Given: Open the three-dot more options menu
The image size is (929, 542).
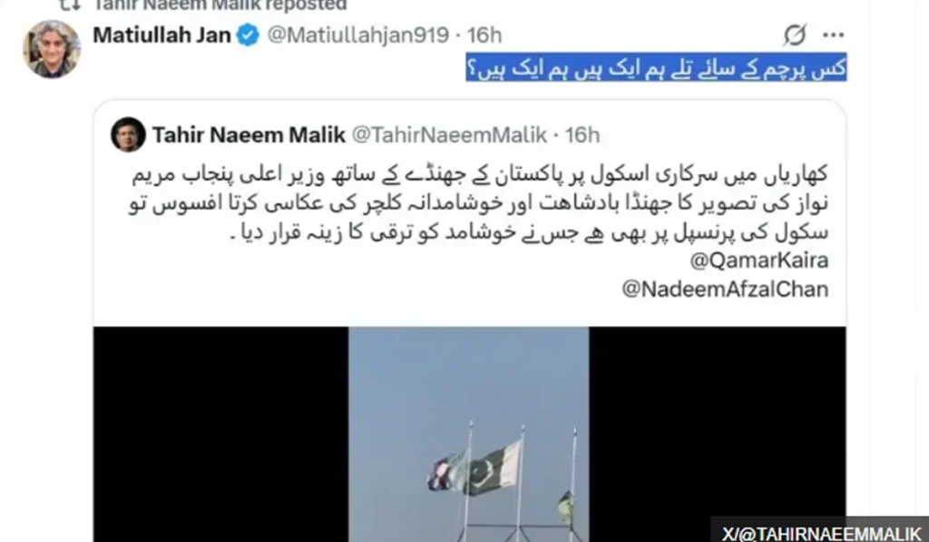Looking at the screenshot, I should 833,35.
